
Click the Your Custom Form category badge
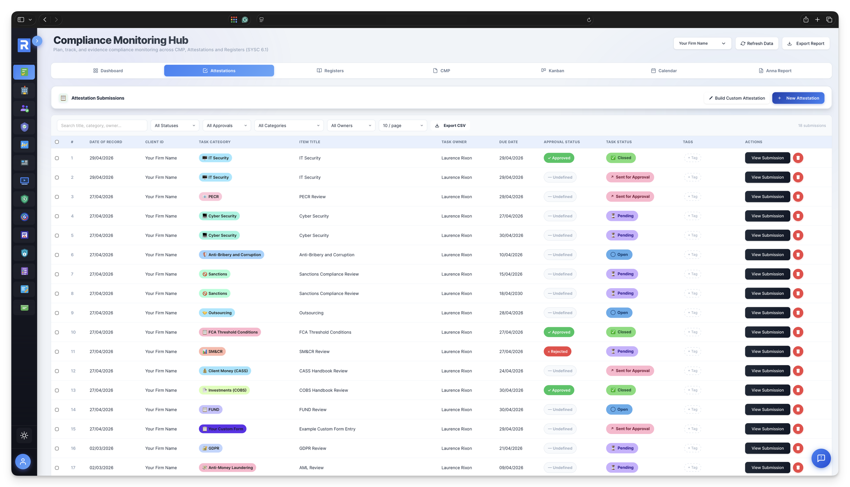click(x=222, y=429)
